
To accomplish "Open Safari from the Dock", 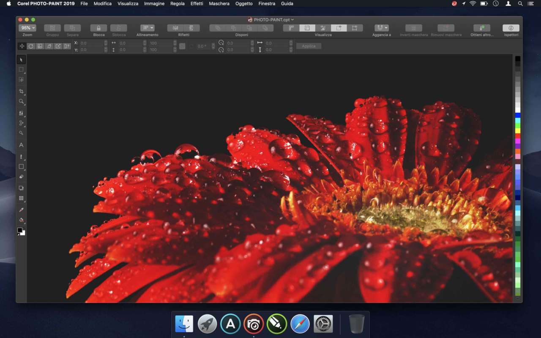I will pos(300,324).
